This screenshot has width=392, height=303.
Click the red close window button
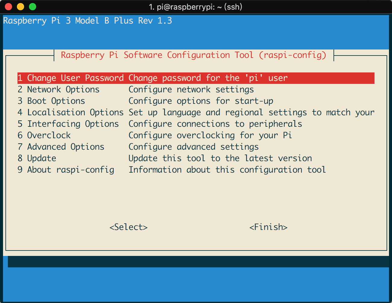coord(8,7)
